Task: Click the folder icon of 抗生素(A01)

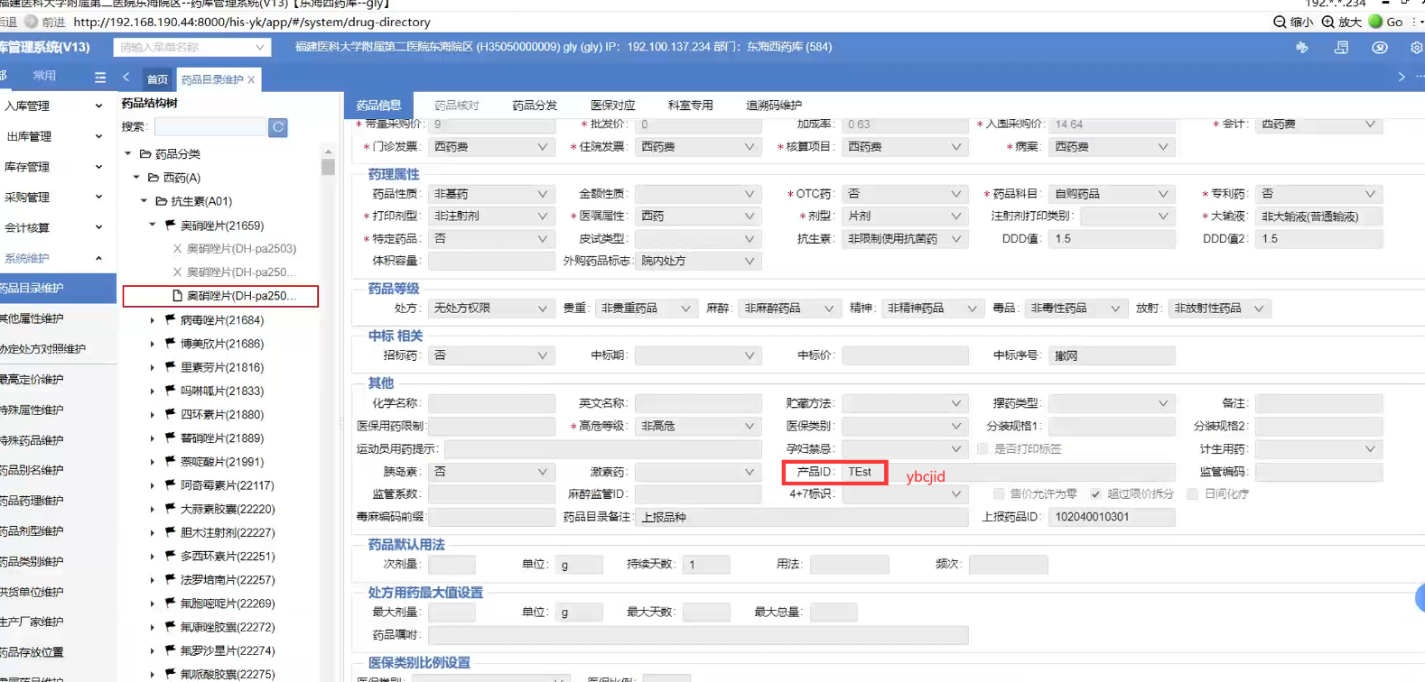Action: (162, 201)
